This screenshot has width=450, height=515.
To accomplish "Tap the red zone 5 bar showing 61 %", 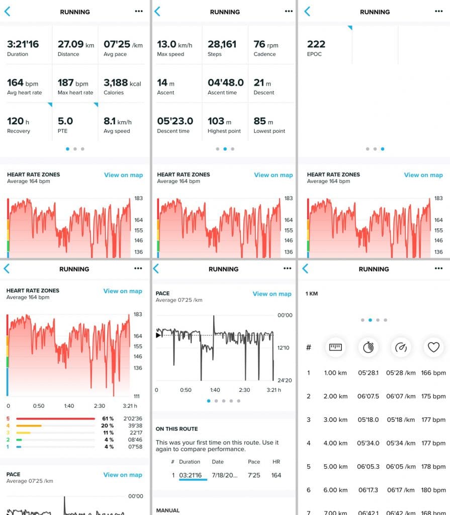I will point(55,419).
